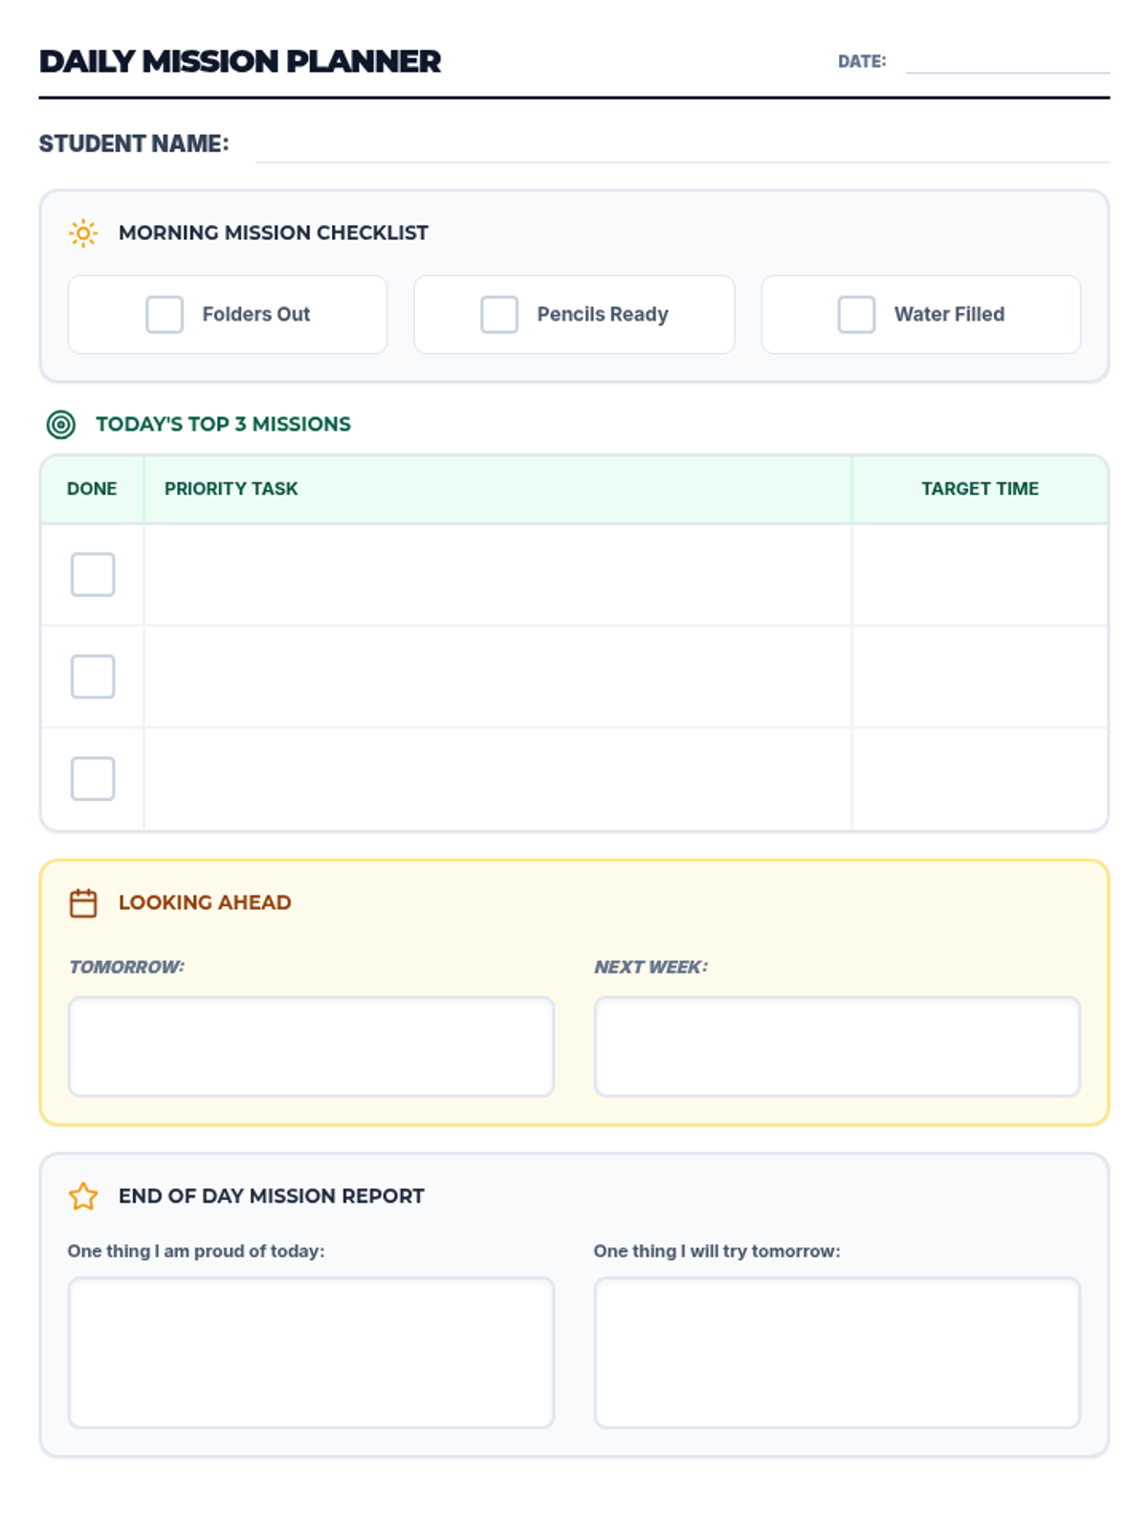Mark the Water Filled checkbox

point(856,315)
